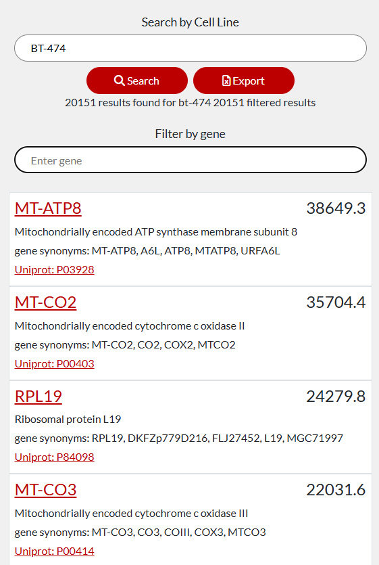Viewport: 379px width, 565px height.
Task: Click the 35704.4 expression value
Action: (x=336, y=302)
